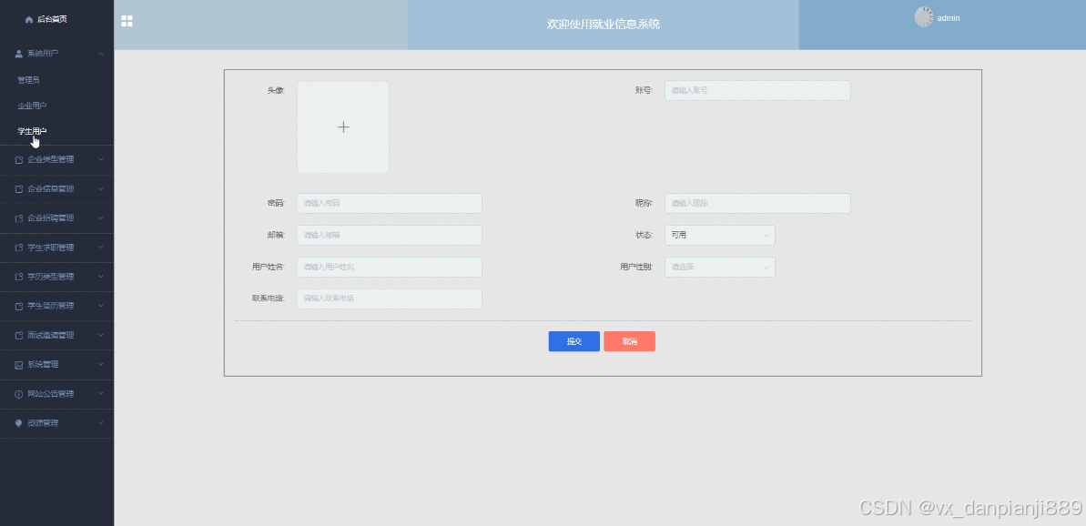Expand the 企业类型管理 chevron
1086x526 pixels.
coord(101,159)
